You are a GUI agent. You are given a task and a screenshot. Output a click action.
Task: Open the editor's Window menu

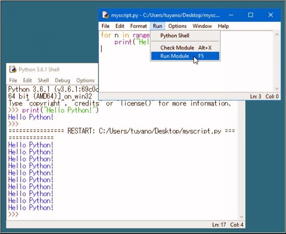(x=202, y=26)
